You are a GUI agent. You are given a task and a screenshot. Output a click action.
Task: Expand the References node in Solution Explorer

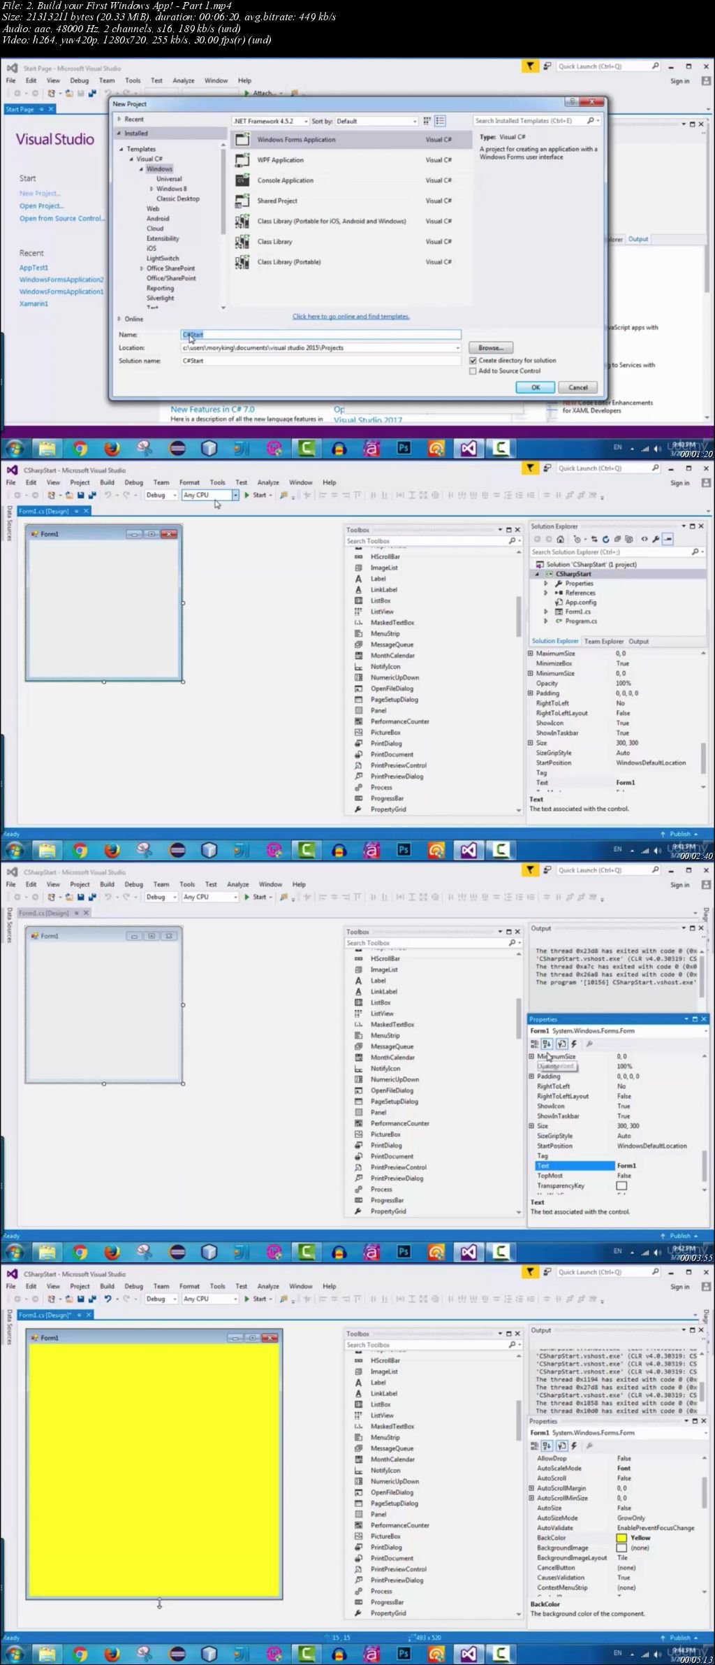(x=546, y=593)
